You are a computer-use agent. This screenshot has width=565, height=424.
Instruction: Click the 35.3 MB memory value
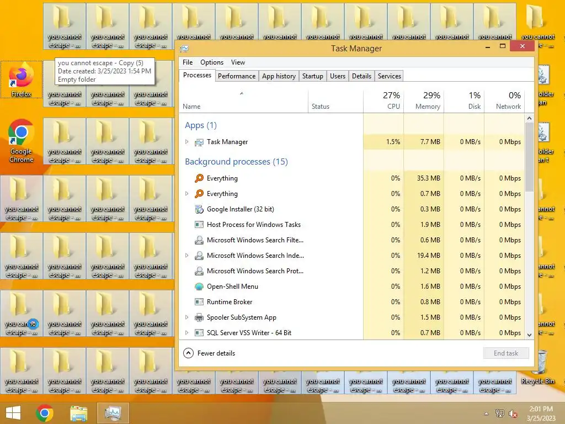[x=428, y=178]
